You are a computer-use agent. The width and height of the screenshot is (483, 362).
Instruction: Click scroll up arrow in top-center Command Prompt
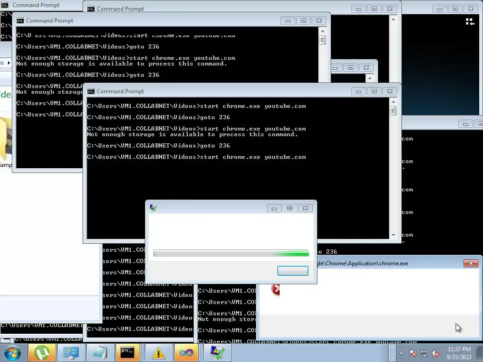[393, 19]
